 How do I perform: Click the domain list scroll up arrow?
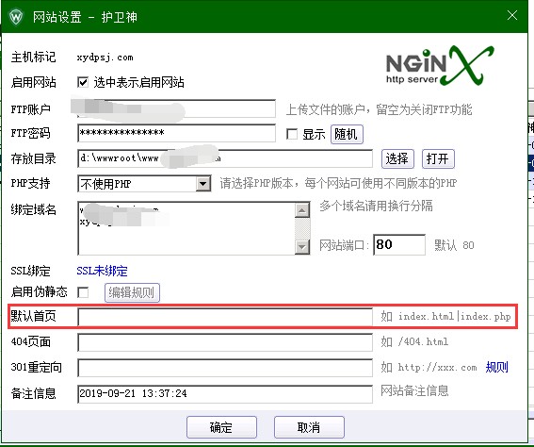302,210
